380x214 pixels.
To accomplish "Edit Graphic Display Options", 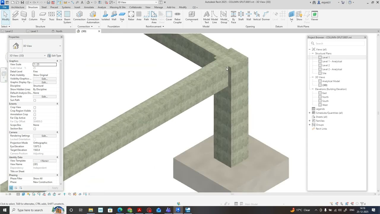I will coord(45,82).
